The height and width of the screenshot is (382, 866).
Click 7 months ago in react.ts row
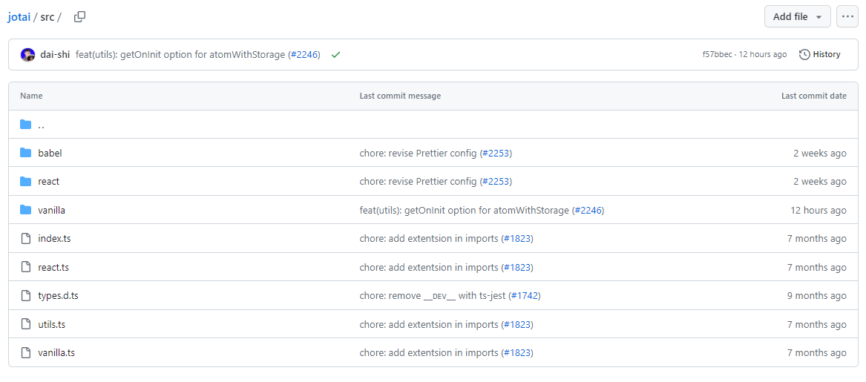[817, 267]
